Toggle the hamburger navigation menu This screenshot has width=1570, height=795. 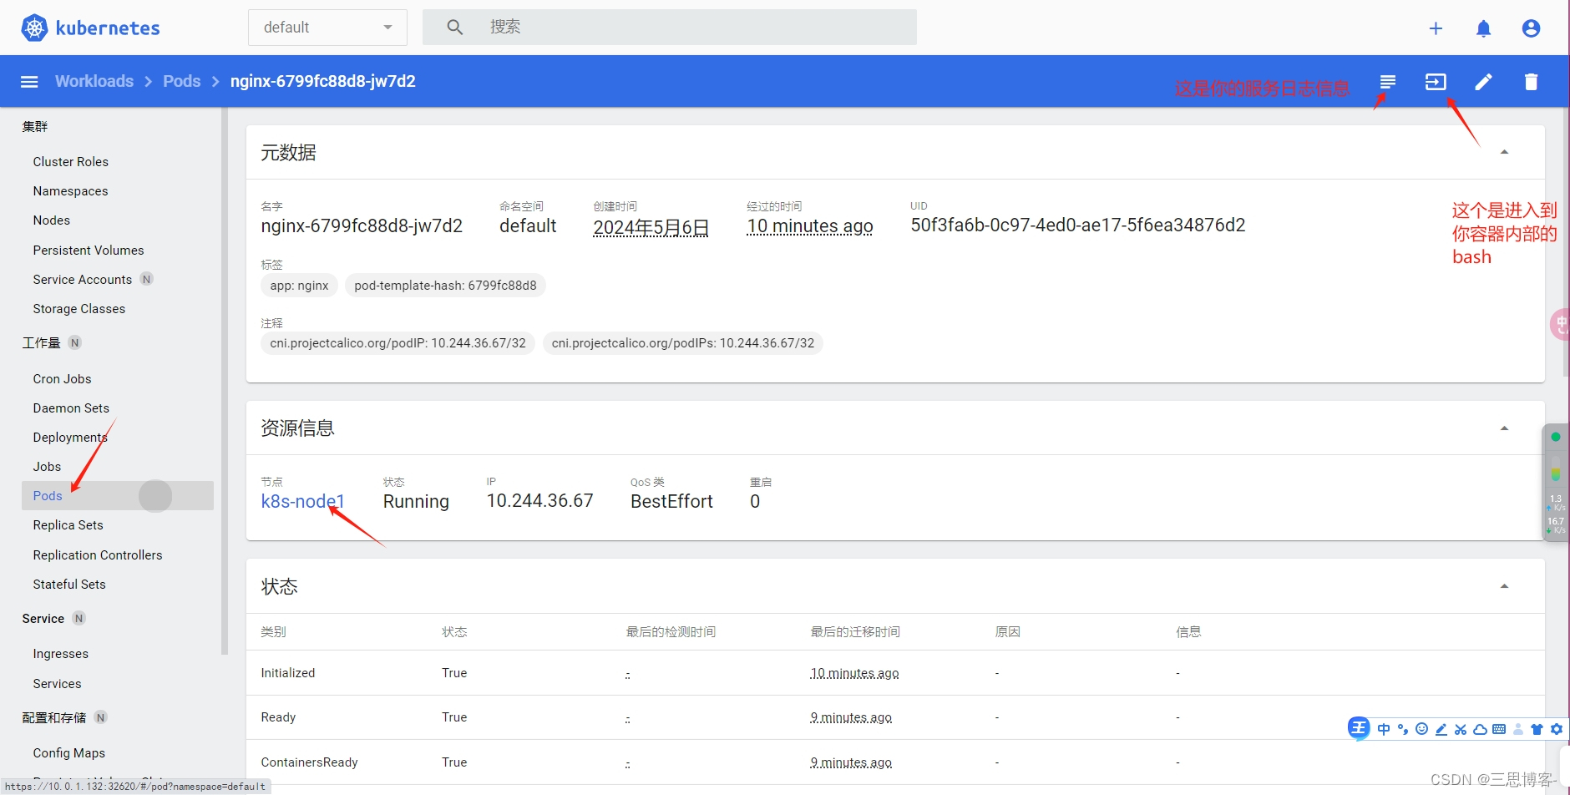pos(29,82)
